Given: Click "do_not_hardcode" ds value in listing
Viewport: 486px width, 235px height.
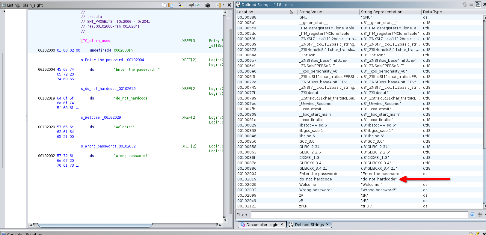Looking at the screenshot, I should pyautogui.click(x=132, y=98).
